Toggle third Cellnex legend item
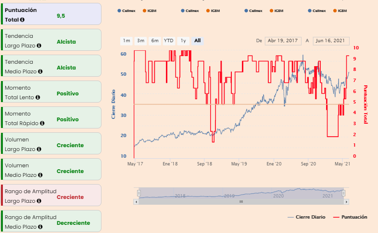This screenshot has height=233, width=378. click(x=253, y=11)
